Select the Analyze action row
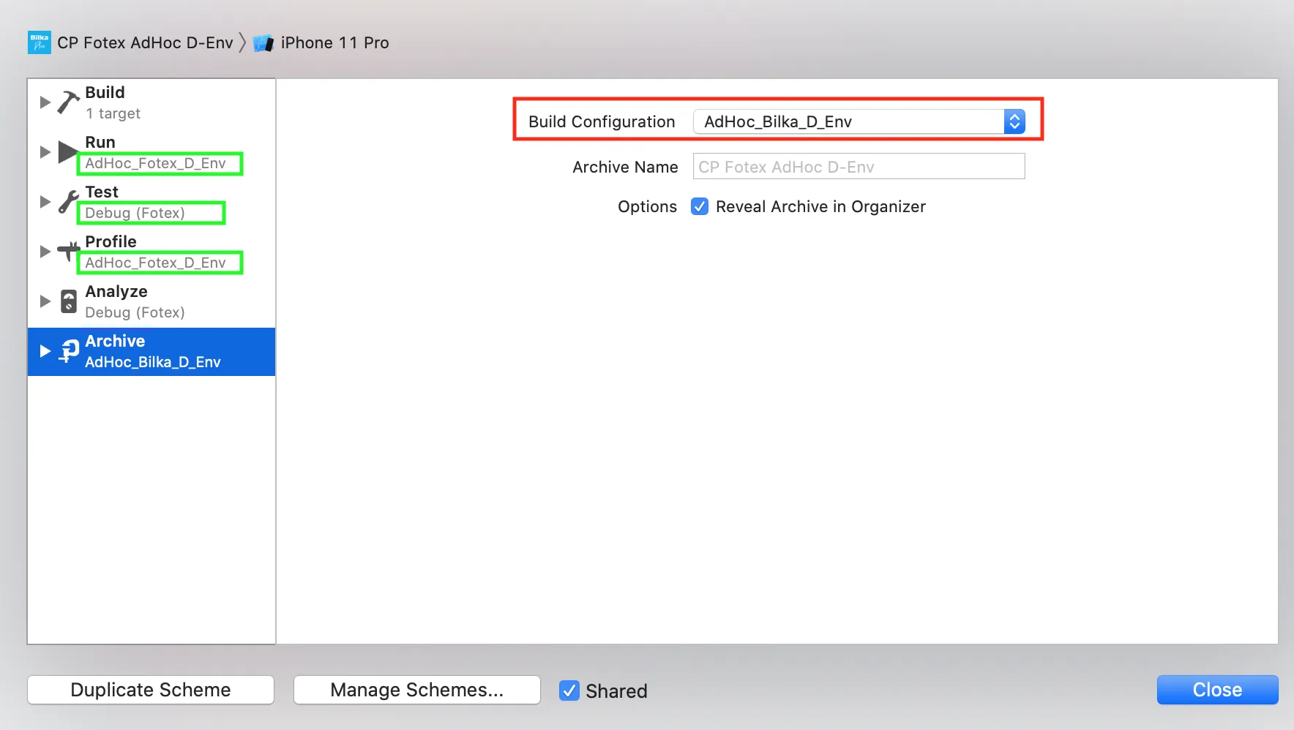This screenshot has width=1294, height=730. pos(152,301)
